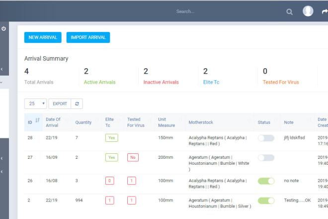This screenshot has height=219, width=328.
Task: Click the Inactive Arrivals summary label
Action: pyautogui.click(x=161, y=82)
